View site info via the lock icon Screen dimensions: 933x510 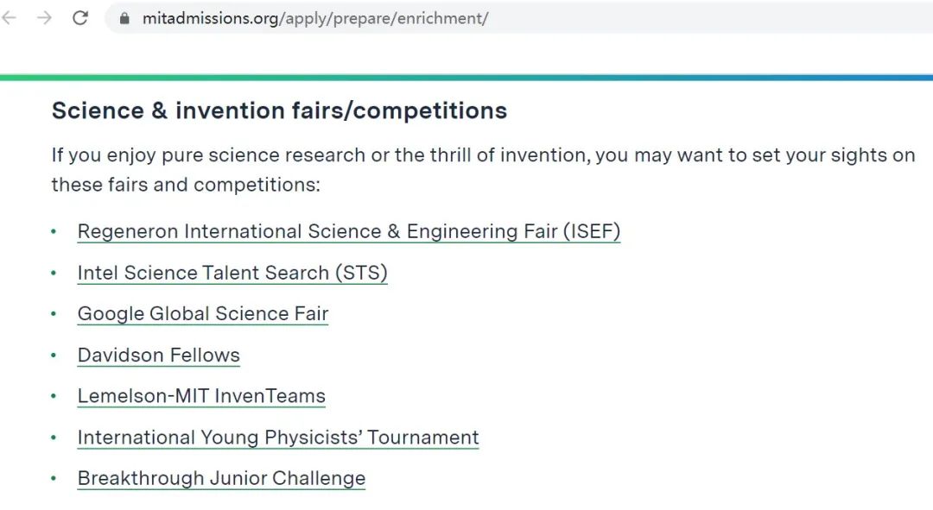click(124, 18)
